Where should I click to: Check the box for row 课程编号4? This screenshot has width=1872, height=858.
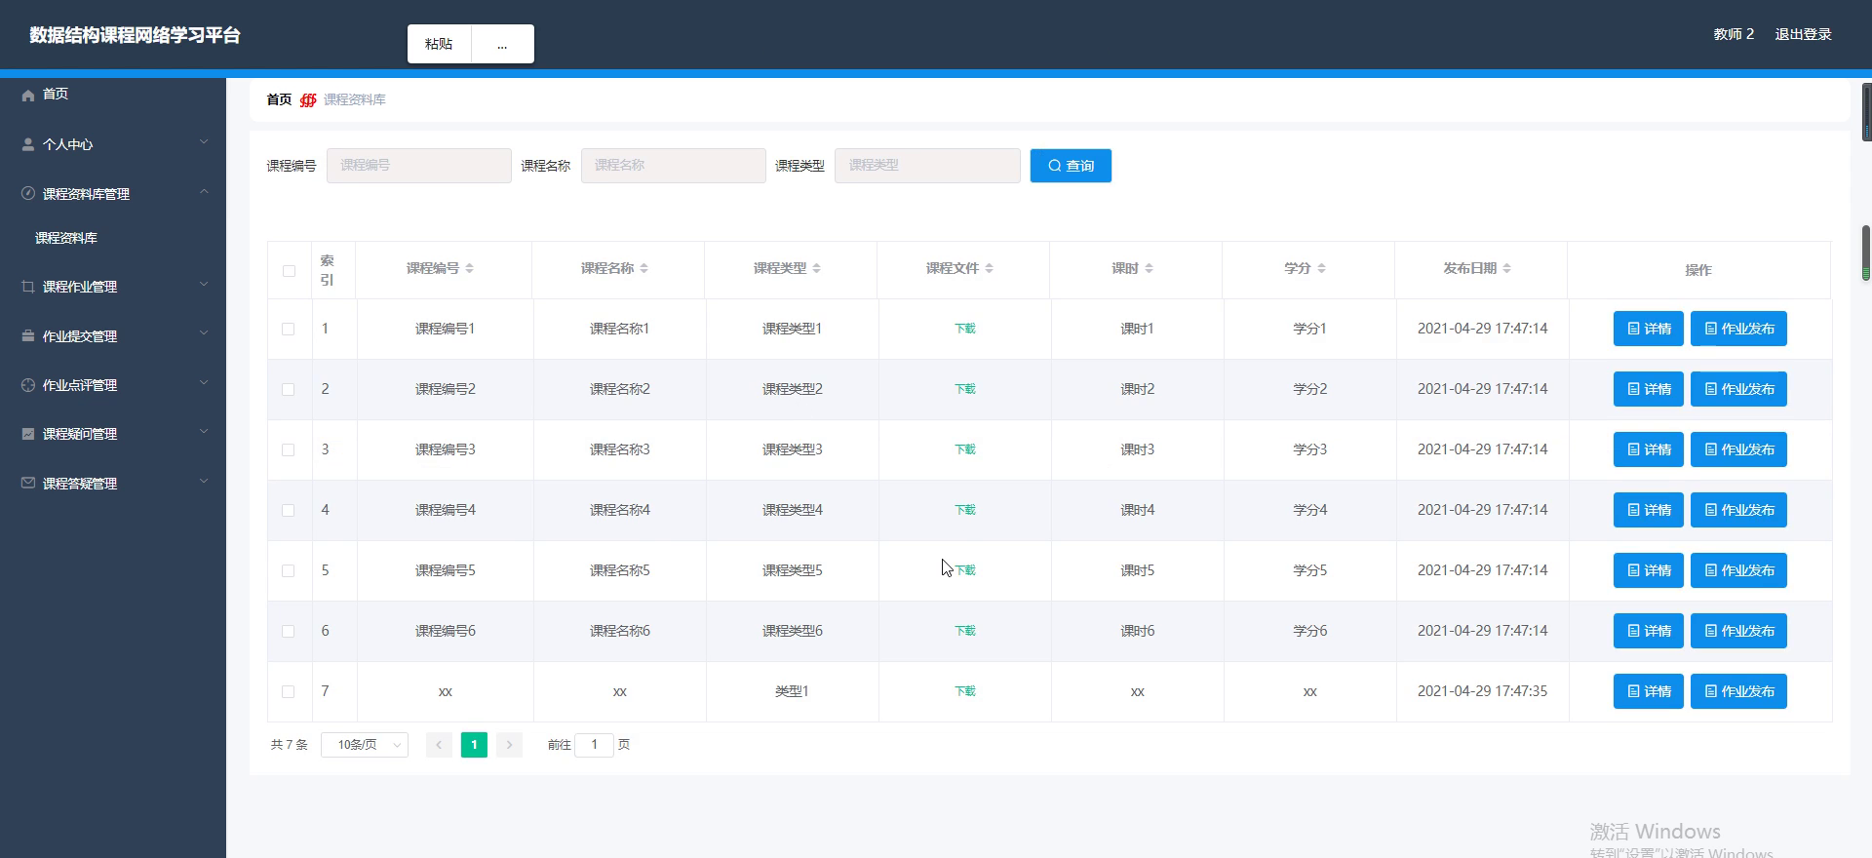(x=288, y=511)
